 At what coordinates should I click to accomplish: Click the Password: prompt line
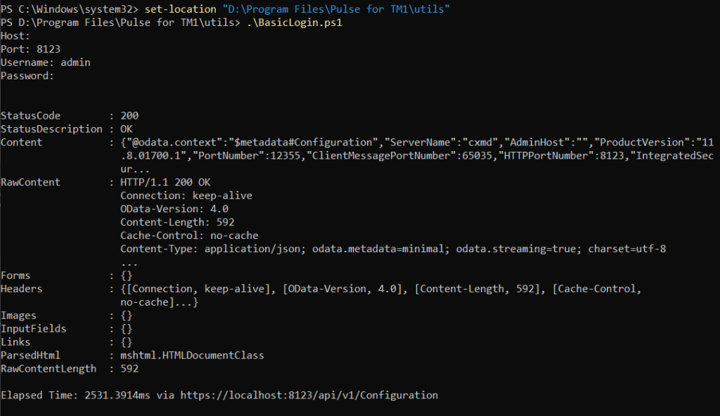27,76
